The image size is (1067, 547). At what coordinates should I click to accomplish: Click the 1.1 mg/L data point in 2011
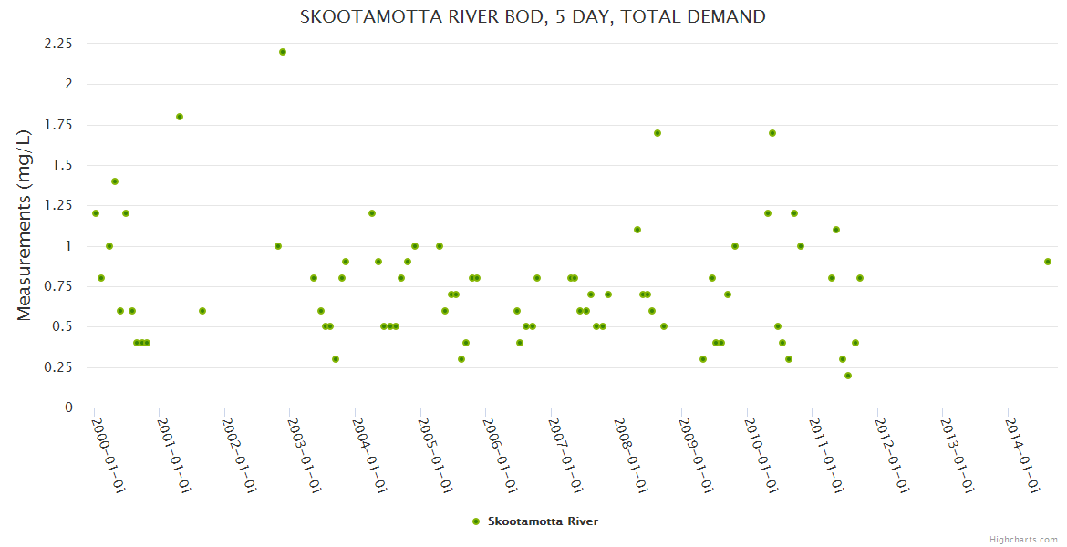point(836,230)
